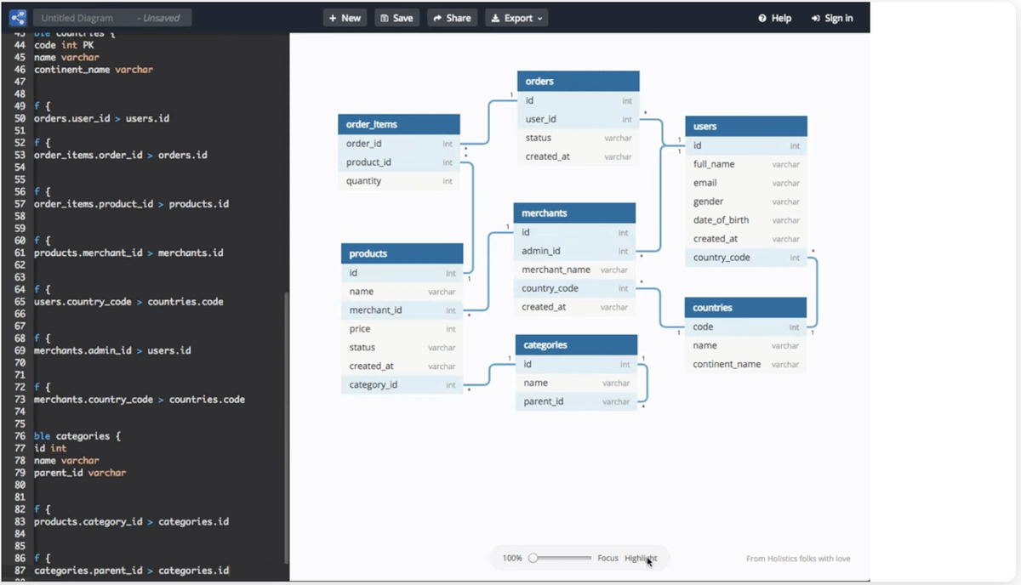Click the download icon on Export button
The image size is (1021, 585).
coord(497,16)
